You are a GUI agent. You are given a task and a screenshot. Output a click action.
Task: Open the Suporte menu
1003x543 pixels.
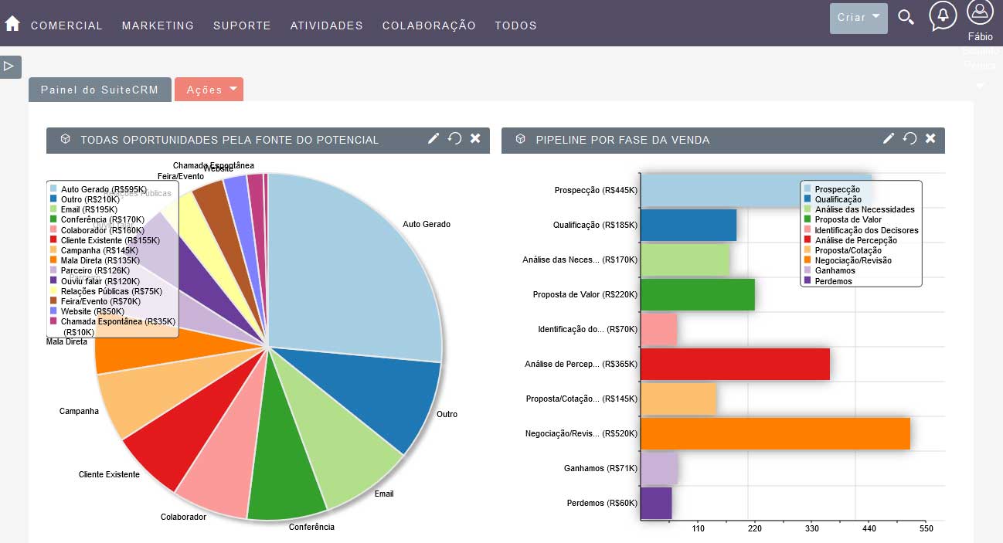tap(242, 25)
